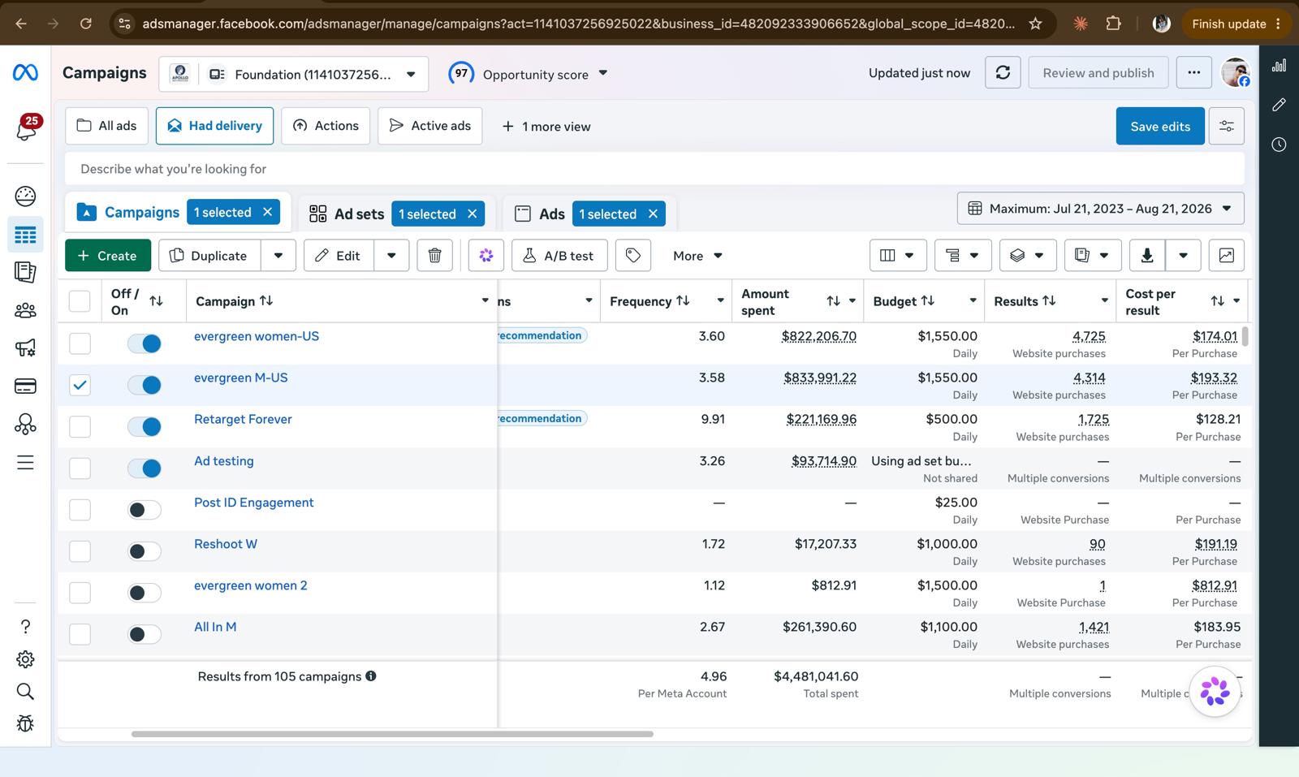This screenshot has width=1299, height=777.
Task: Click the Save edits button
Action: coord(1160,127)
